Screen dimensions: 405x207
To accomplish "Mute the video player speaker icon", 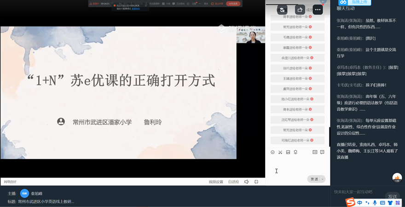I will click(x=246, y=182).
